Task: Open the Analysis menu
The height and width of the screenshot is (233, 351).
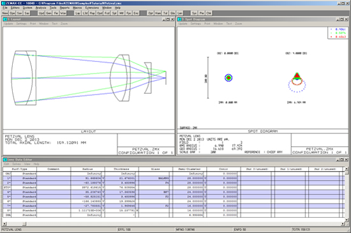Action: [x=41, y=8]
